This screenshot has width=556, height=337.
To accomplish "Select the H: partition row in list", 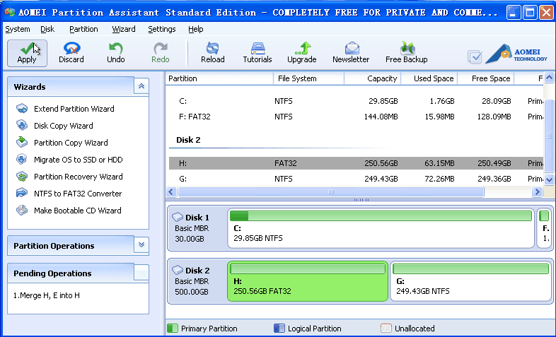I will pos(356,163).
